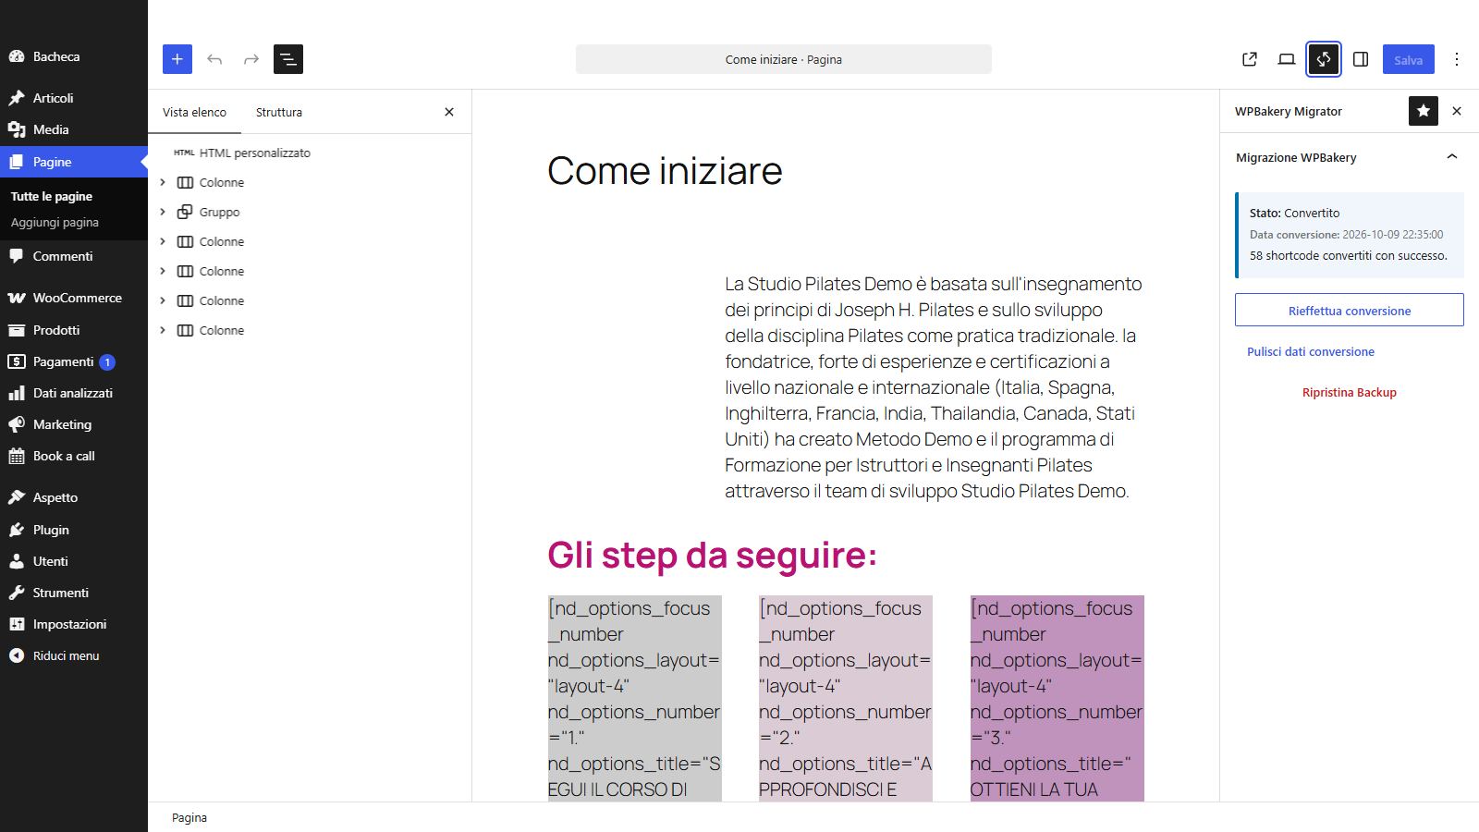This screenshot has width=1479, height=832.
Task: Select the pink second focus_number shortcode block
Action: point(846,698)
